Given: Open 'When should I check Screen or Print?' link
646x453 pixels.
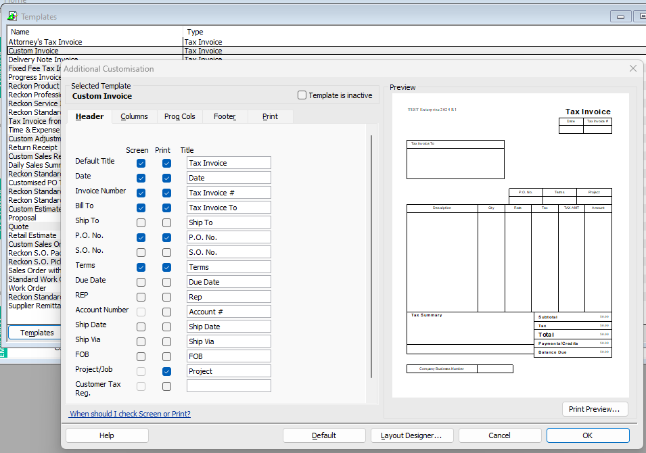Looking at the screenshot, I should 130,414.
